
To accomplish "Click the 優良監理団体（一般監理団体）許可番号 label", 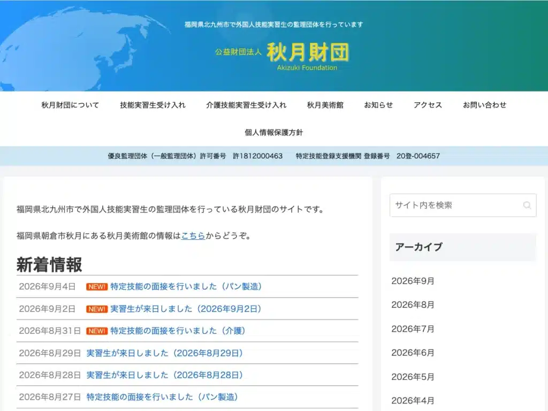I will click(x=167, y=156).
